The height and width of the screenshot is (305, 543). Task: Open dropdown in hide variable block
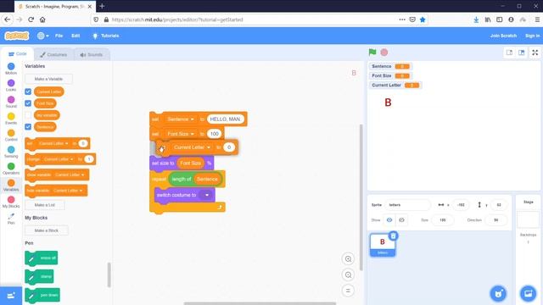click(68, 191)
